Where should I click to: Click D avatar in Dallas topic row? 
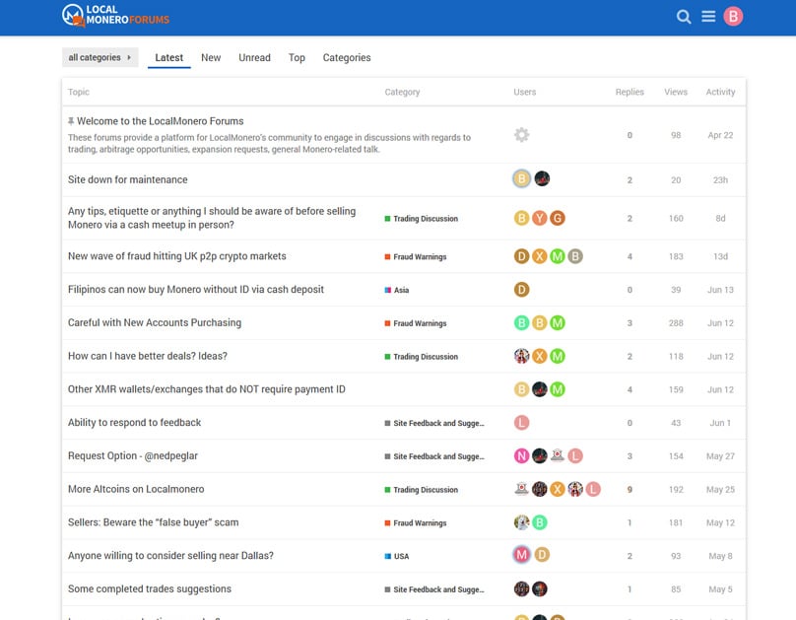(542, 555)
